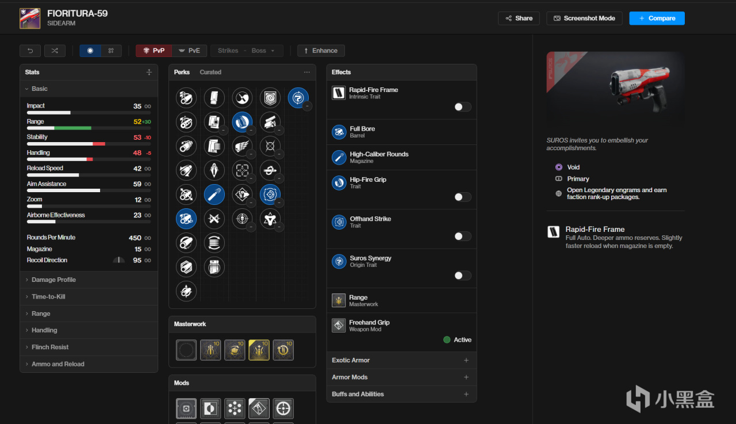Switch to the Curated tab
This screenshot has height=424, width=736.
pyautogui.click(x=210, y=72)
